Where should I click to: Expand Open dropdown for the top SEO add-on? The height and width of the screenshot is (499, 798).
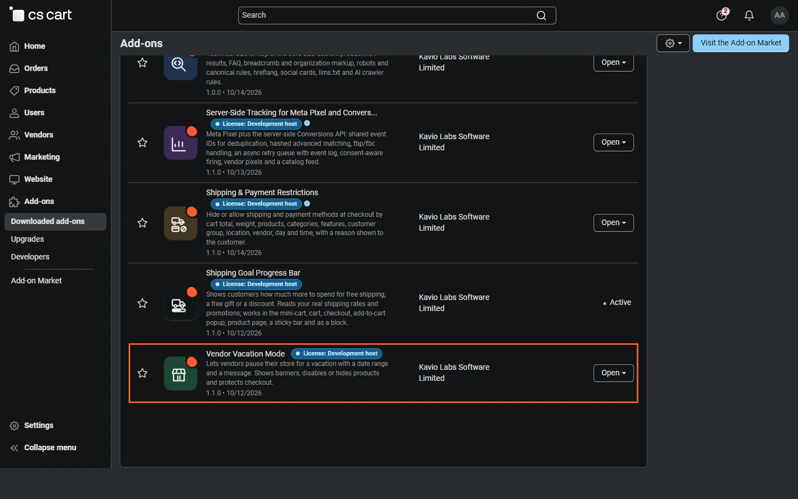(613, 63)
